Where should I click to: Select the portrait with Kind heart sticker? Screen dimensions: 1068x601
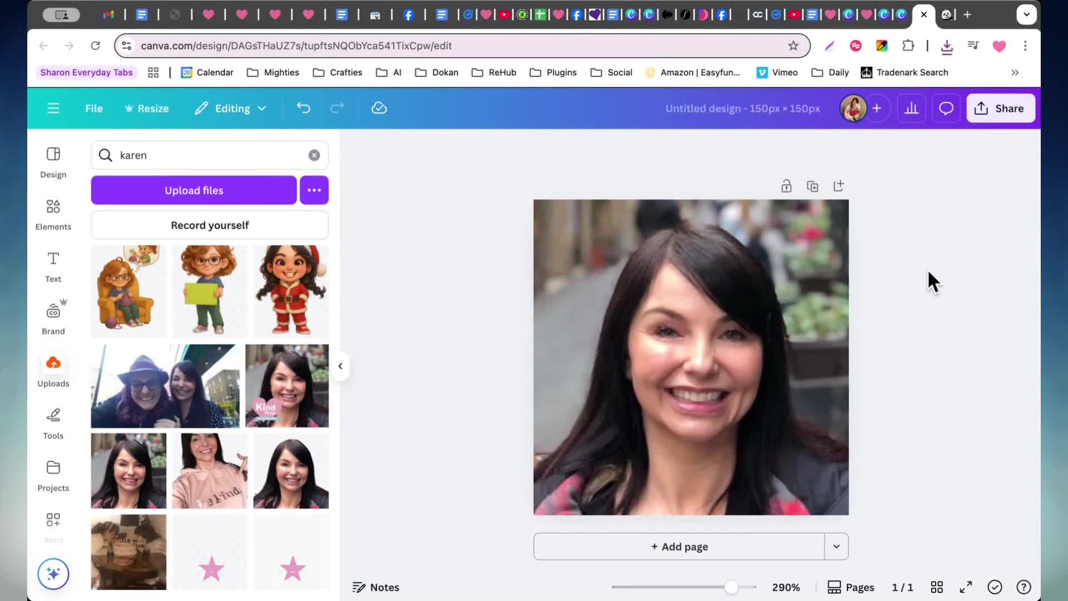coord(287,386)
